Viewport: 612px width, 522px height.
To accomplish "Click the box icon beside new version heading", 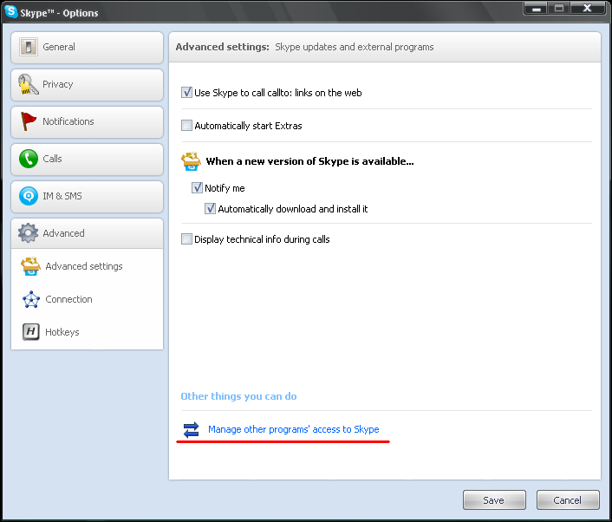I will pyautogui.click(x=191, y=161).
